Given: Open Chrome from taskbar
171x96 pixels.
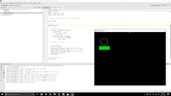Looking at the screenshot, I should 46,94.
